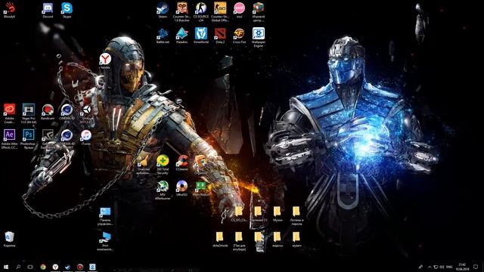Open the Корзина recycle bin
This screenshot has width=484, height=272.
[10, 240]
